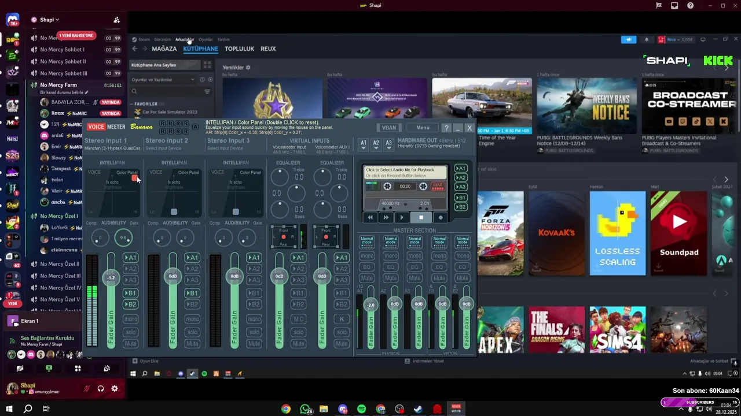Toggle B1 output on Stereo Input 2
This screenshot has height=416, width=741.
point(192,293)
